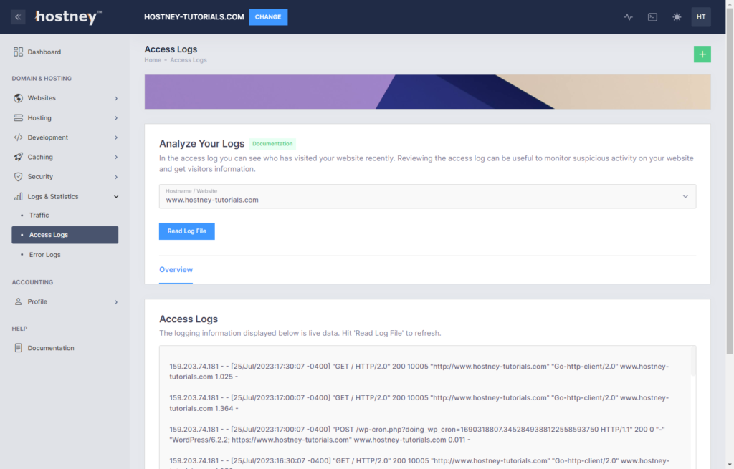Click the green plus icon near Access Logs
Viewport: 734px width, 469px height.
[x=702, y=54]
